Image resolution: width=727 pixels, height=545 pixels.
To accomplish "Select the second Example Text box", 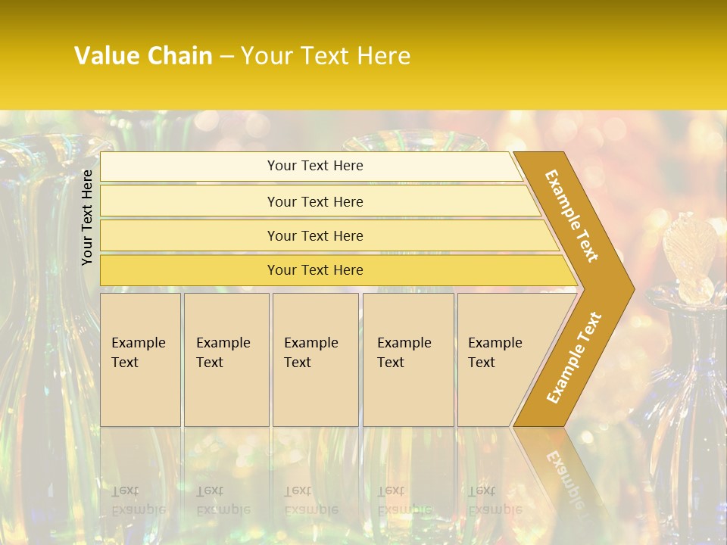I will tap(226, 360).
